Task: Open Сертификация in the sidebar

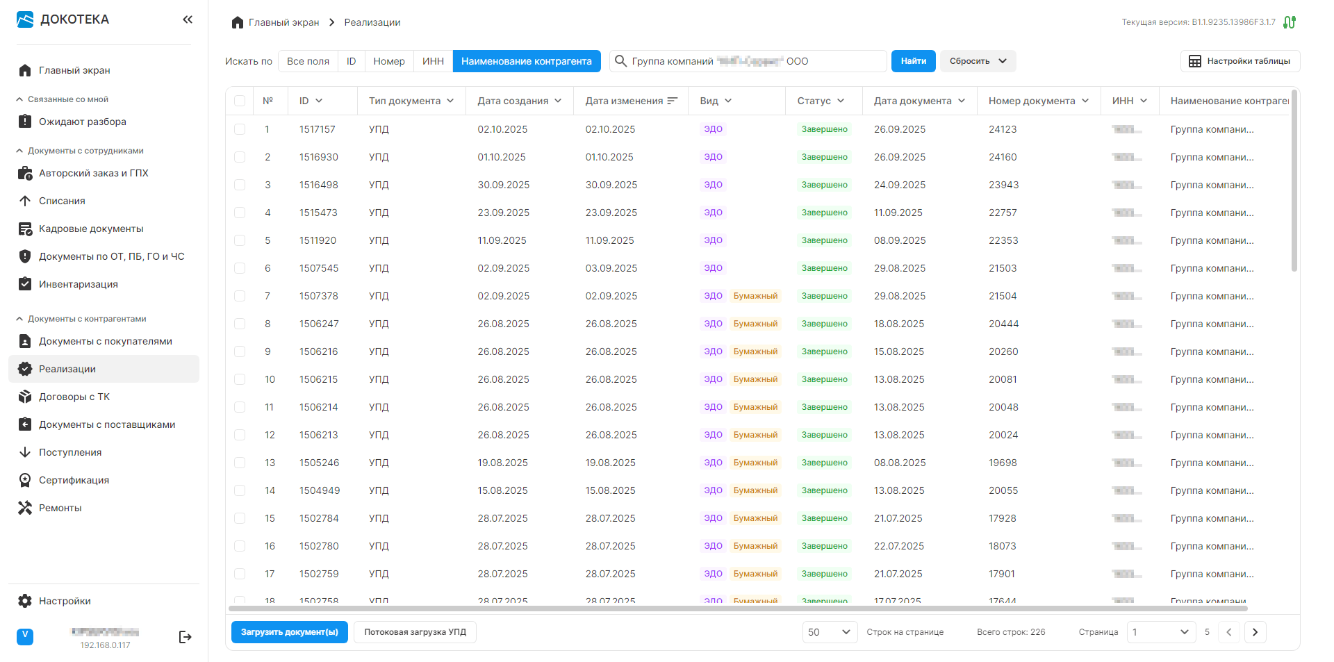Action: click(74, 480)
